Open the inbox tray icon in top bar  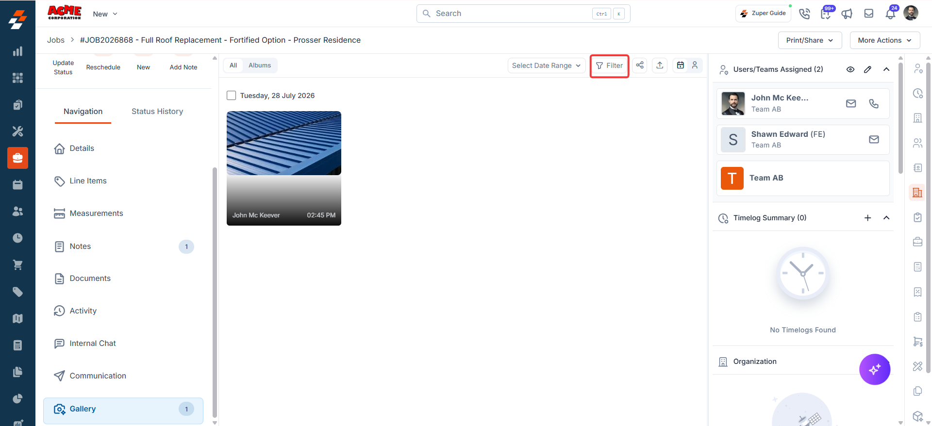[x=869, y=14]
